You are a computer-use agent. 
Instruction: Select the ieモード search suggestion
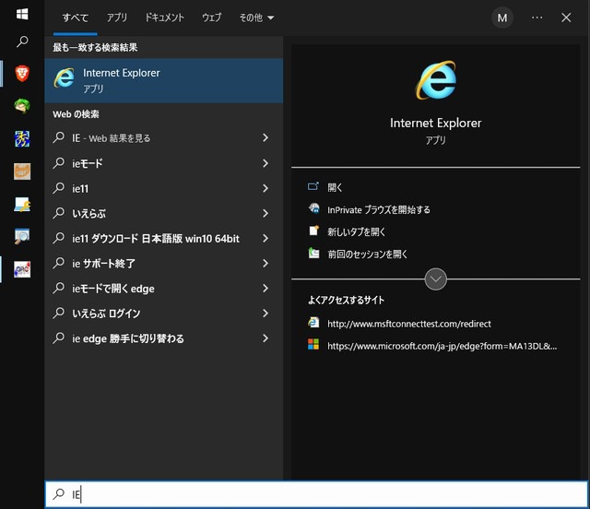coord(164,163)
